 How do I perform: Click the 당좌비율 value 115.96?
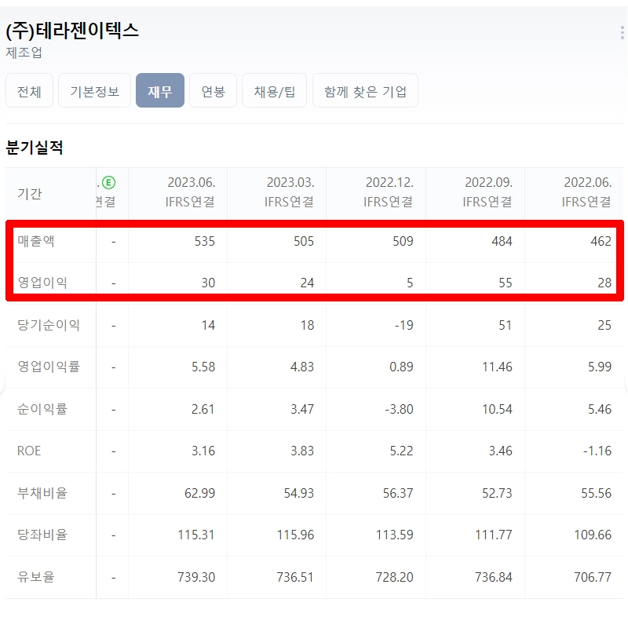tap(296, 535)
